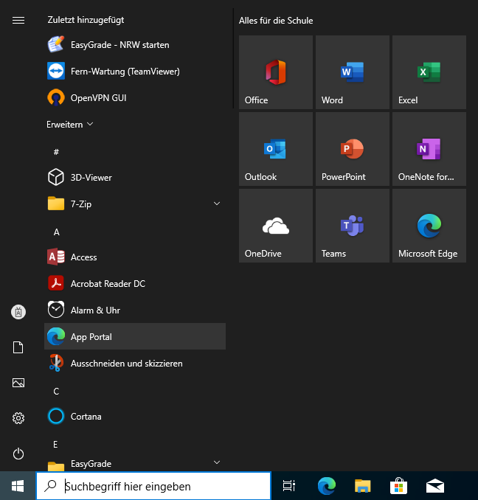Click the OneNote tile
Viewport: 478px width, 500px height.
[429, 149]
